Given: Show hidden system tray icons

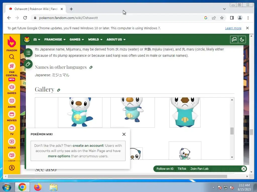Looking at the screenshot, I should click(x=213, y=187).
